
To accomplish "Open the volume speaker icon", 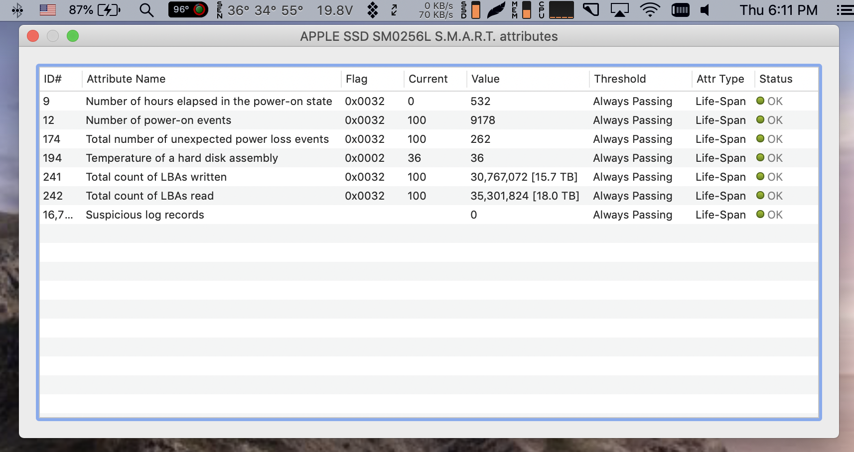I will tap(705, 10).
